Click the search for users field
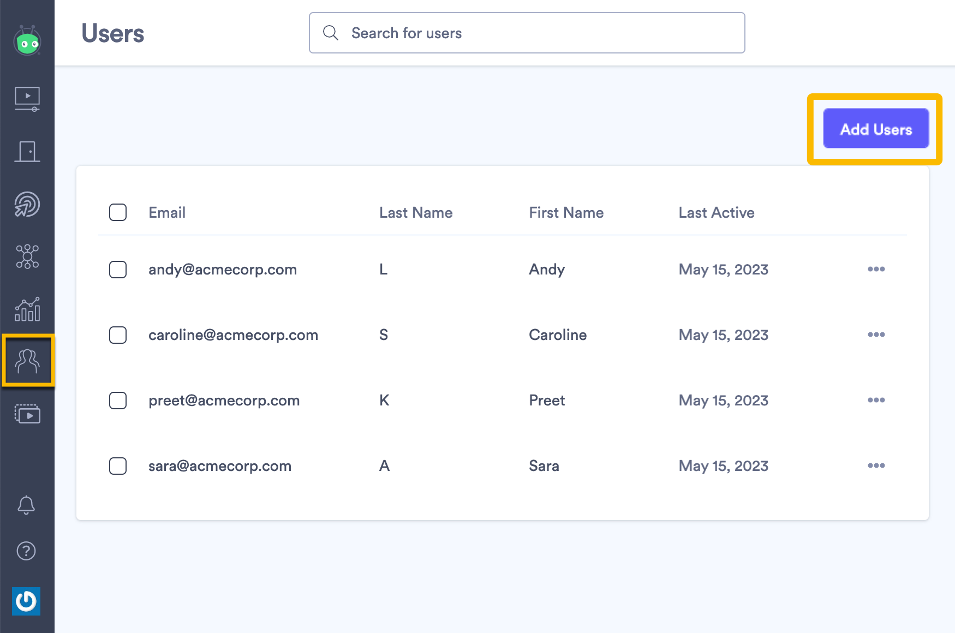This screenshot has width=955, height=633. [x=527, y=33]
